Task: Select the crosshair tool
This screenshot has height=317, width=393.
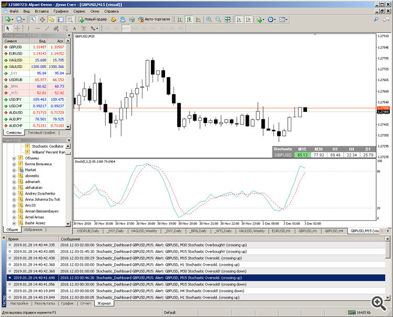Action: pos(17,28)
